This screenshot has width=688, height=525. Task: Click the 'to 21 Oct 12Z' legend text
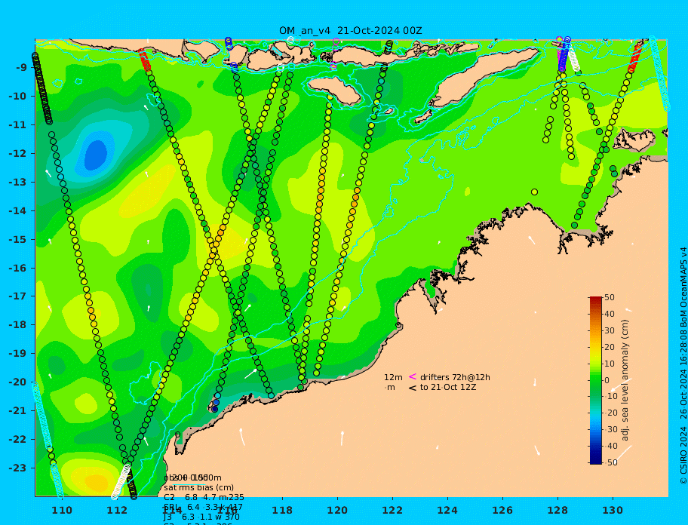[448, 387]
